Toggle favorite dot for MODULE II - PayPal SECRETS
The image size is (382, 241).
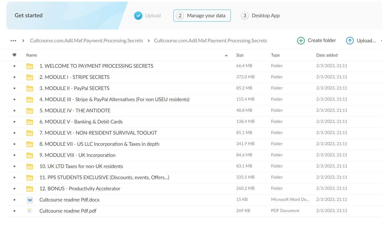[14, 88]
